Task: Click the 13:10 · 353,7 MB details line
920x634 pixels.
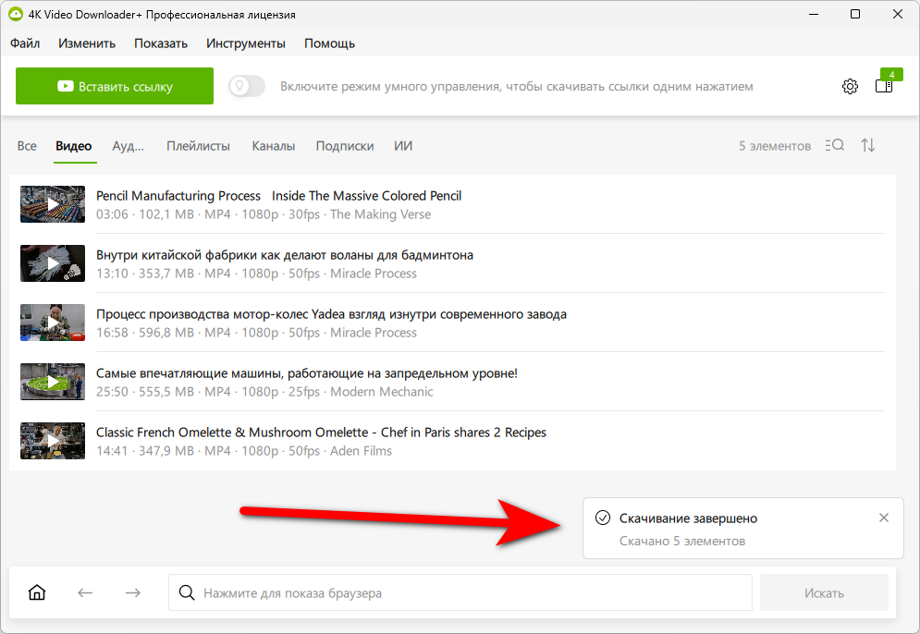Action: tap(256, 274)
